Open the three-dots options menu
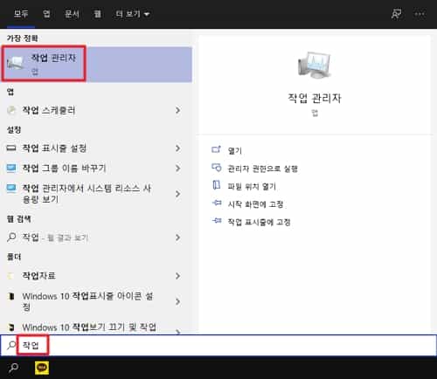The height and width of the screenshot is (379, 437). click(420, 14)
